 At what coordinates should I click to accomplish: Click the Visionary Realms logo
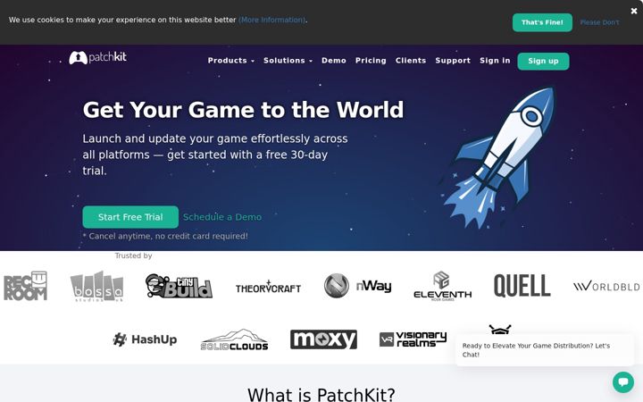point(413,339)
